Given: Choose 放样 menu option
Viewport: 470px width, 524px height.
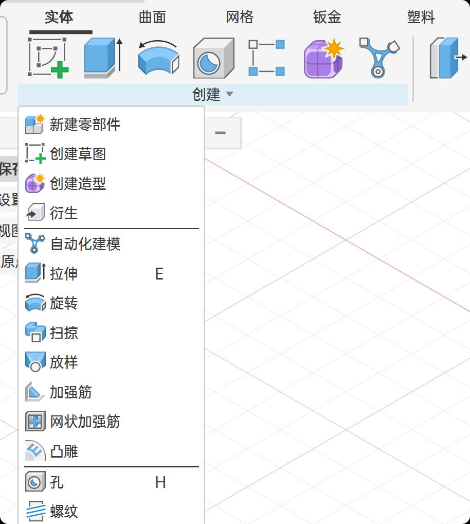Looking at the screenshot, I should [x=64, y=362].
